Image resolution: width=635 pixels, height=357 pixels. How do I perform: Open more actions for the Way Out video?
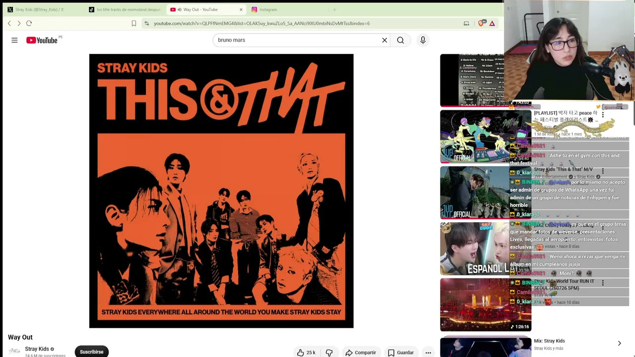[428, 353]
